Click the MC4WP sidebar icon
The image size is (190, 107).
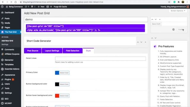click(x=2, y=103)
